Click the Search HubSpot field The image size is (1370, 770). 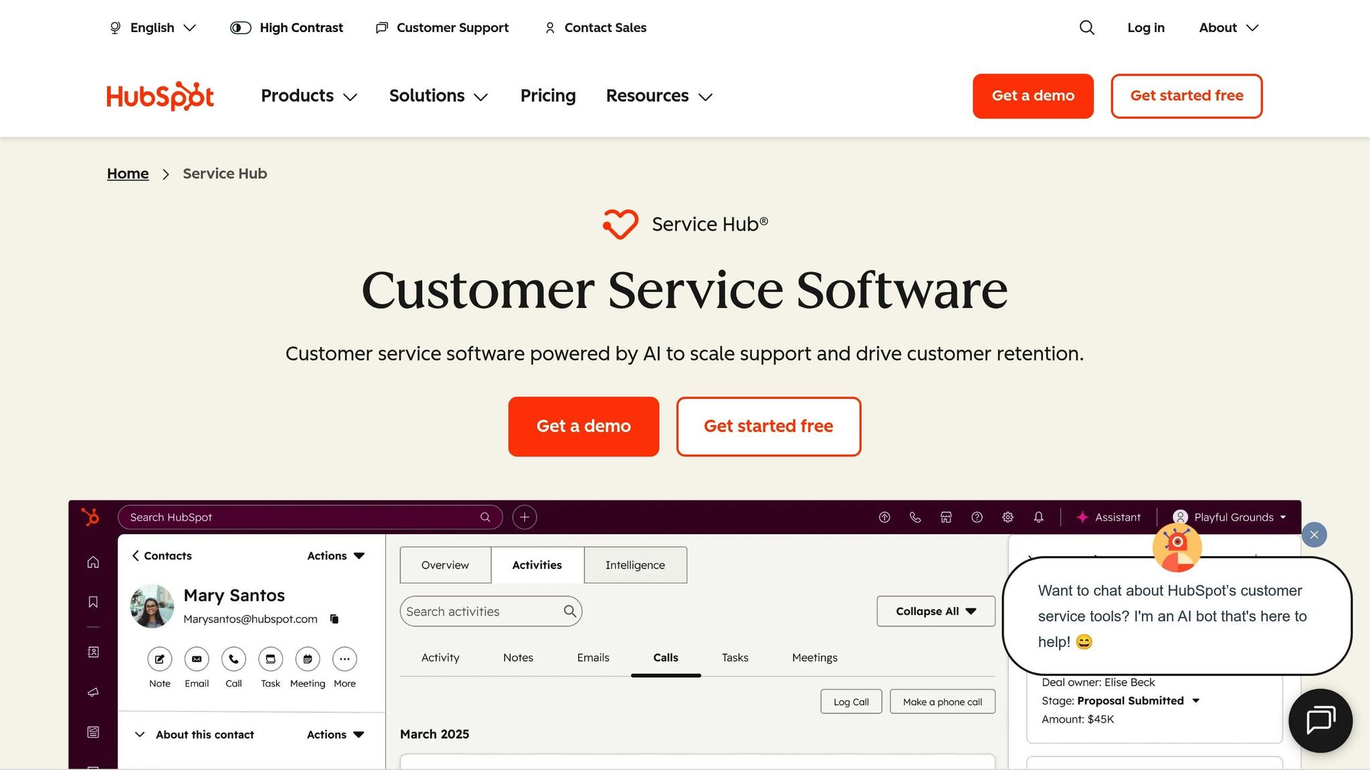coord(310,517)
